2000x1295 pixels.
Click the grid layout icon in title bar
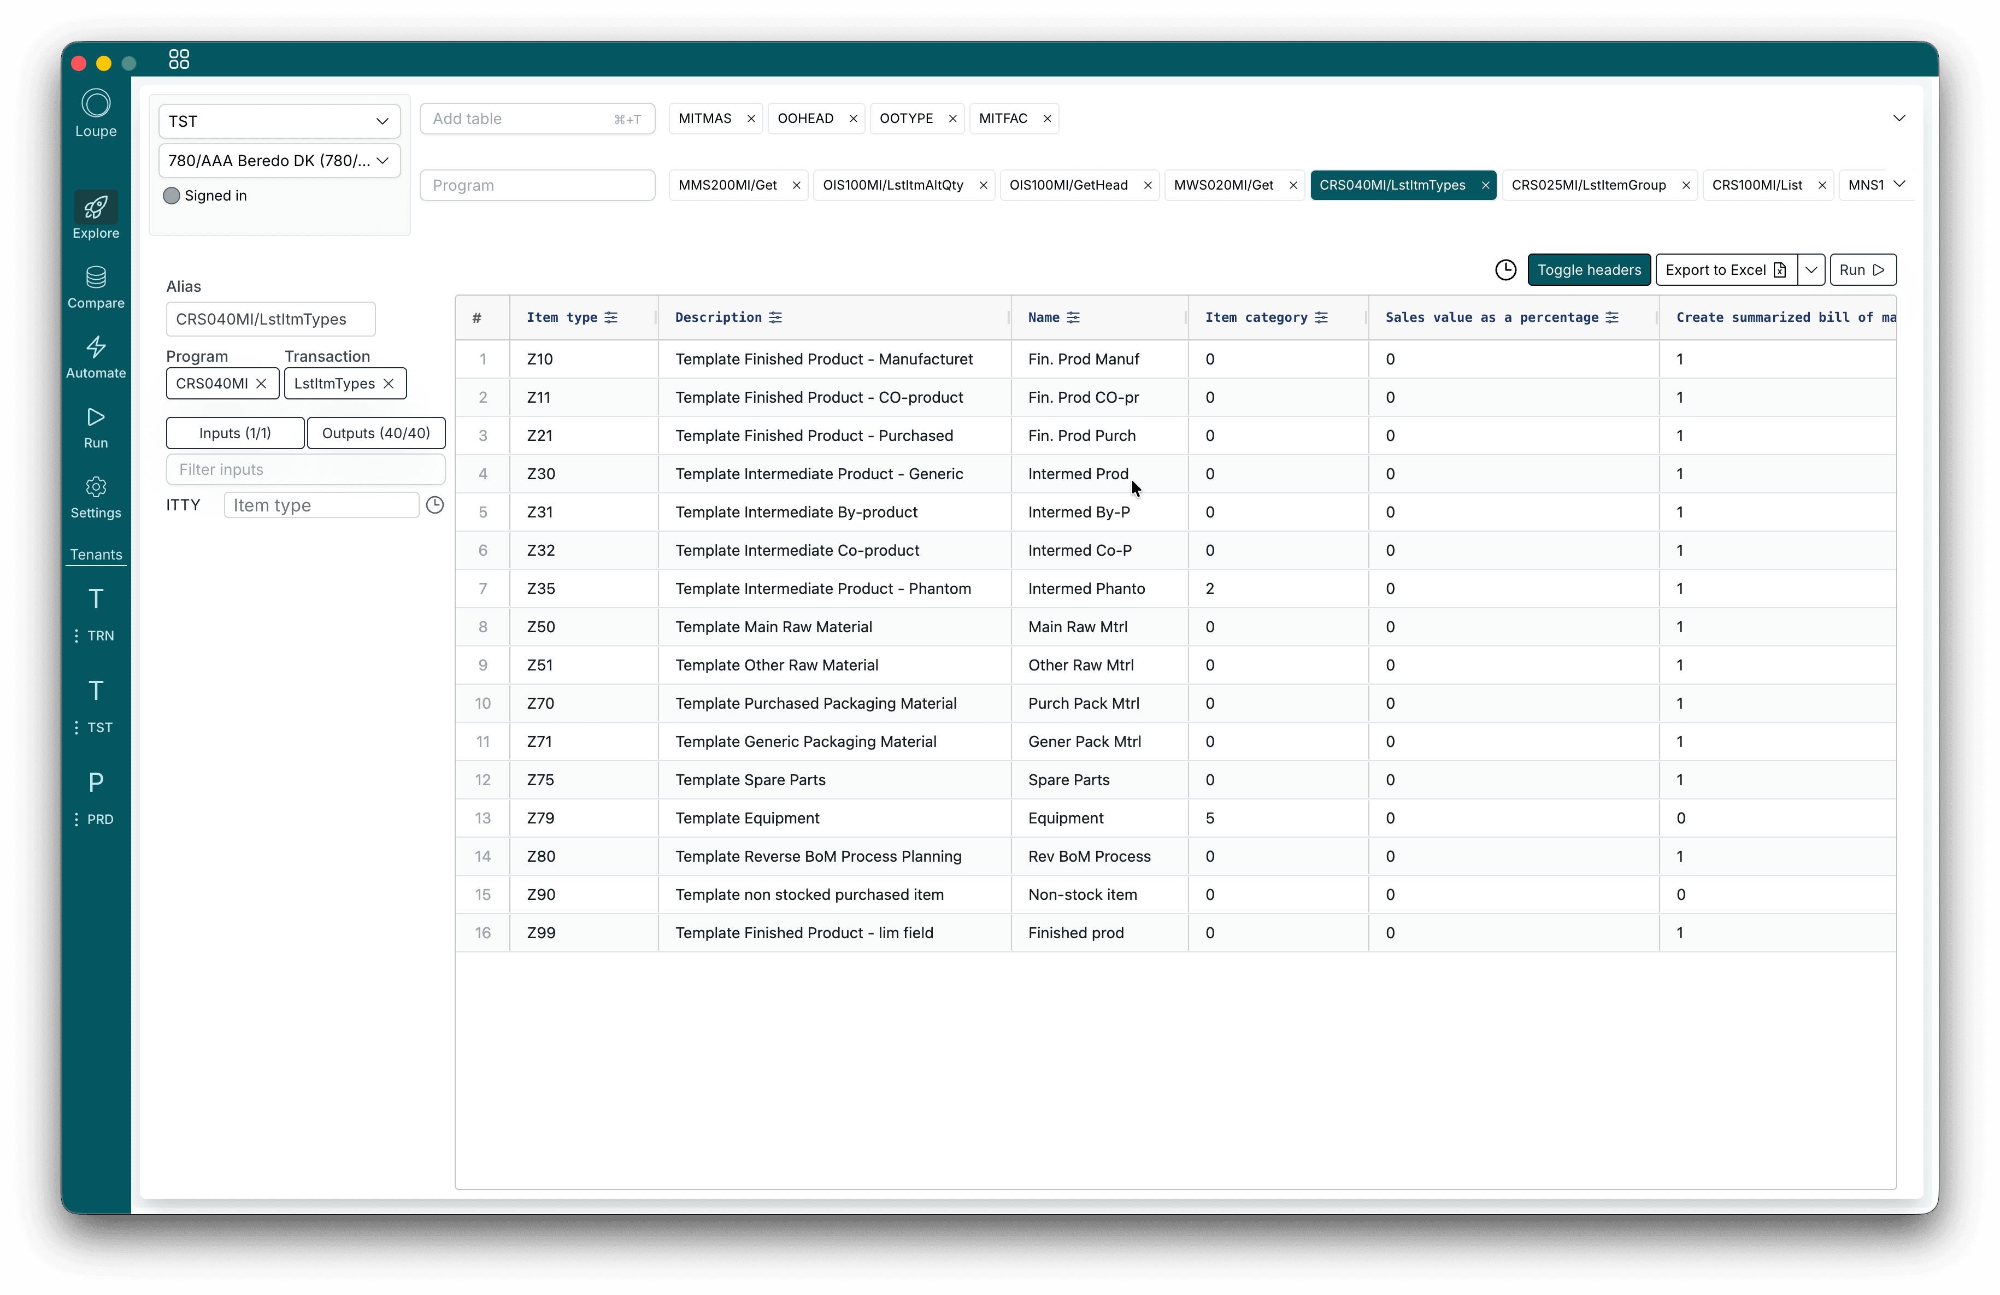tap(179, 59)
